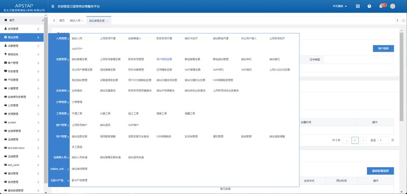Screen dimensions: 407x194
Task: Click the 基础套餐选择 button
Action: (x=380, y=171)
